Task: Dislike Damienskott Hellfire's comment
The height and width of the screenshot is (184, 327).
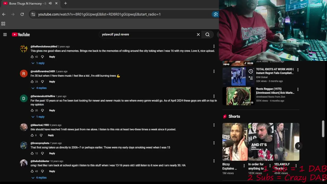Action: pos(42,110)
